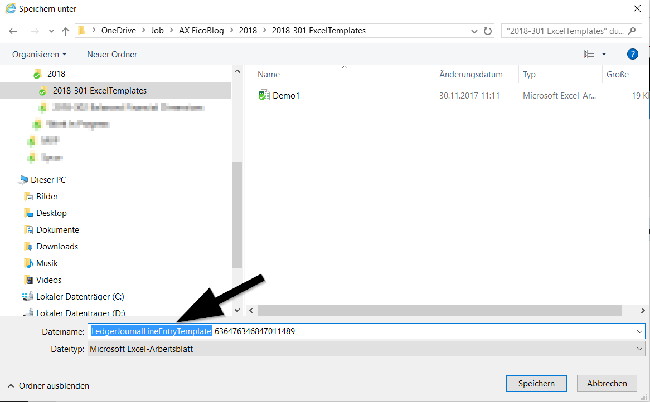Expand the Dateityp file type dropdown
The image size is (650, 402).
pos(639,349)
